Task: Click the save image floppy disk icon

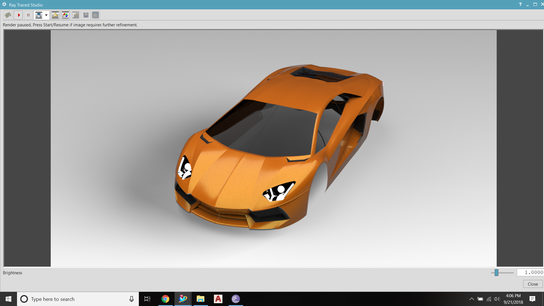Action: point(86,15)
